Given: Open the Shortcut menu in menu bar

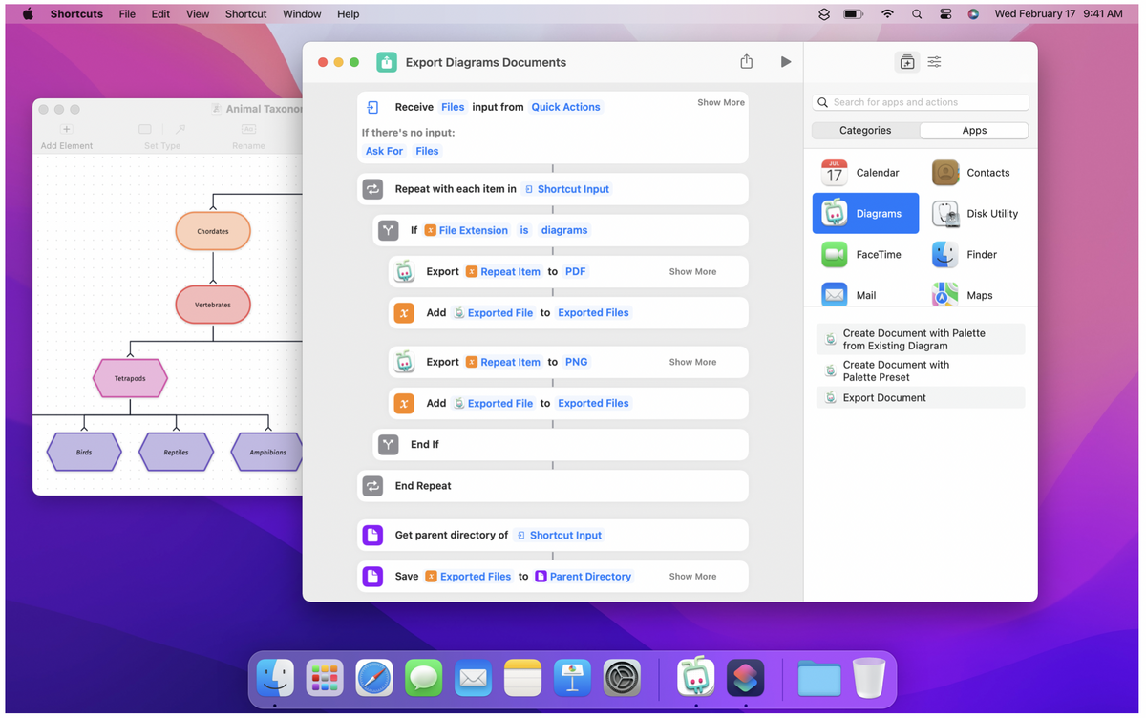Looking at the screenshot, I should (x=245, y=14).
